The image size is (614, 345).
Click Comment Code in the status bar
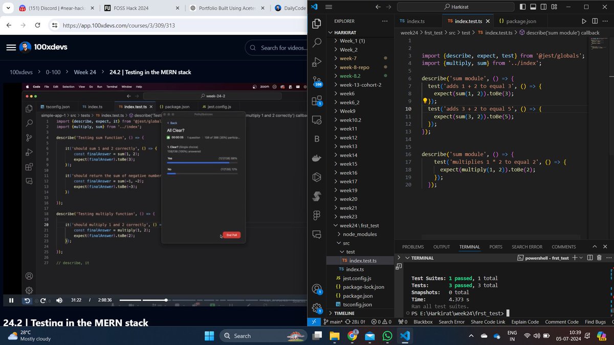(x=562, y=321)
